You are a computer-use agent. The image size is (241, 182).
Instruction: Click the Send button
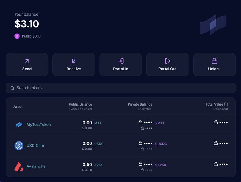[27, 65]
